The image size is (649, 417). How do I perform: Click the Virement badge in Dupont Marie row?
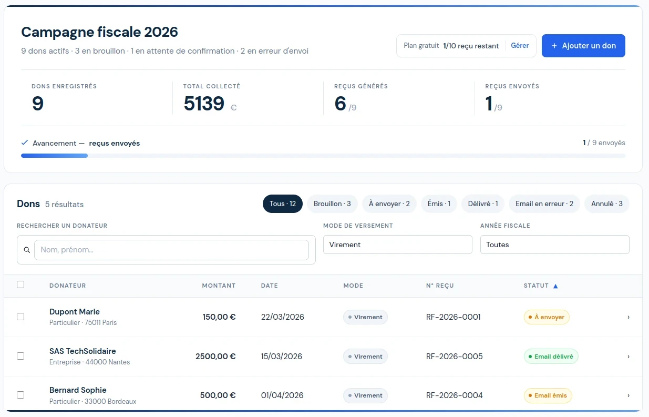coord(365,317)
